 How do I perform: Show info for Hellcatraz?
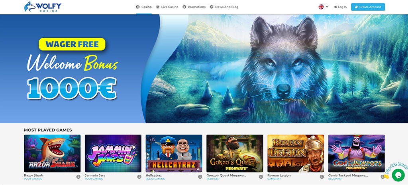[x=200, y=177]
